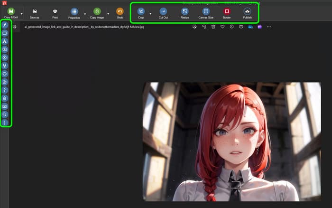Click the Copy & Exit button
Viewport: 332px width, 208px height.
[11, 13]
